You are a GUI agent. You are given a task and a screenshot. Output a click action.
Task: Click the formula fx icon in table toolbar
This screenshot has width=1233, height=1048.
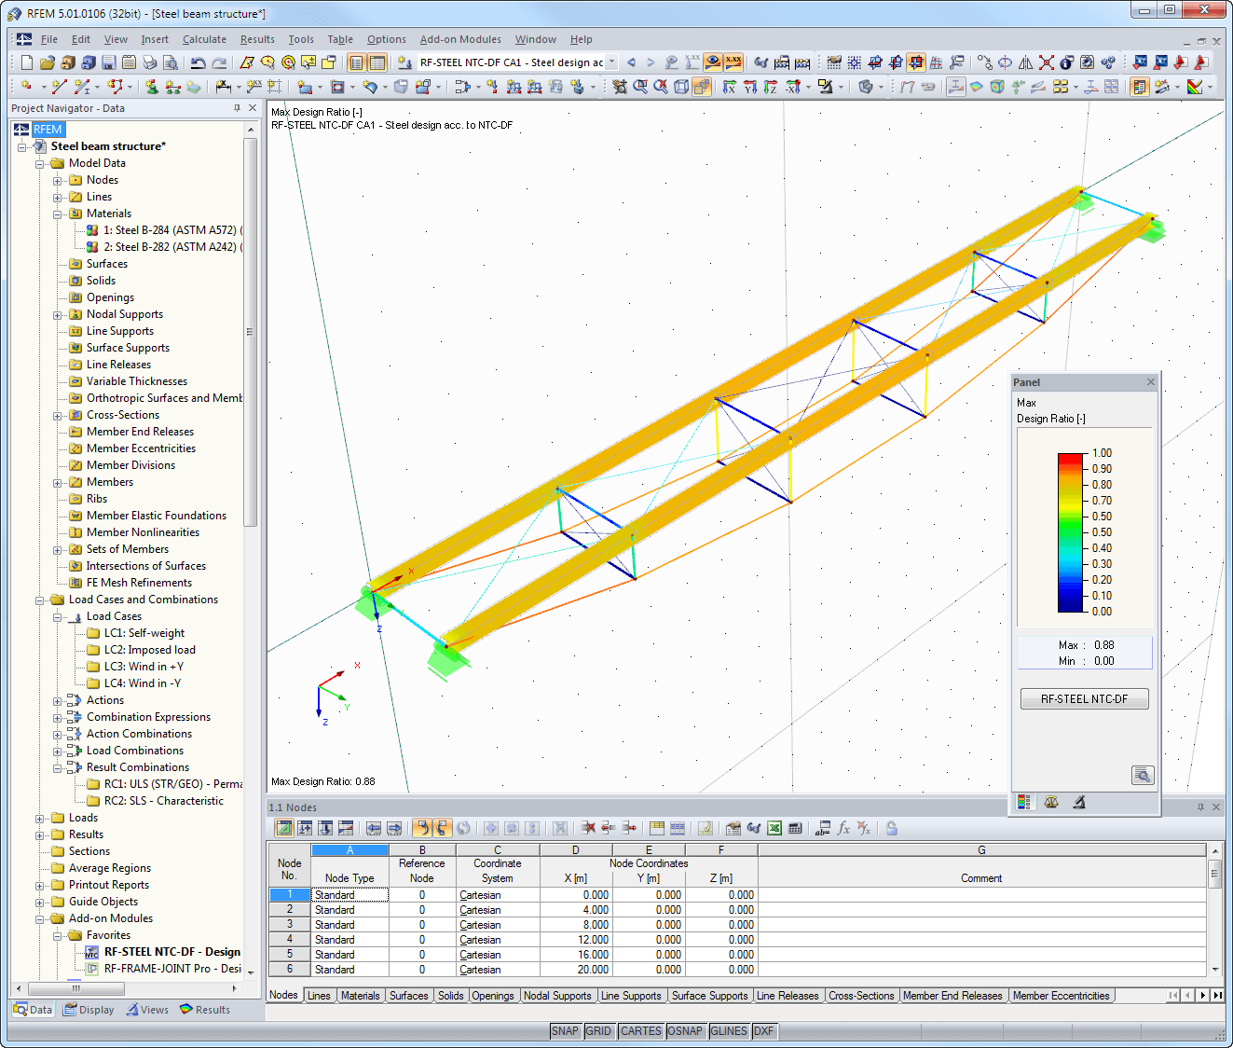[843, 828]
